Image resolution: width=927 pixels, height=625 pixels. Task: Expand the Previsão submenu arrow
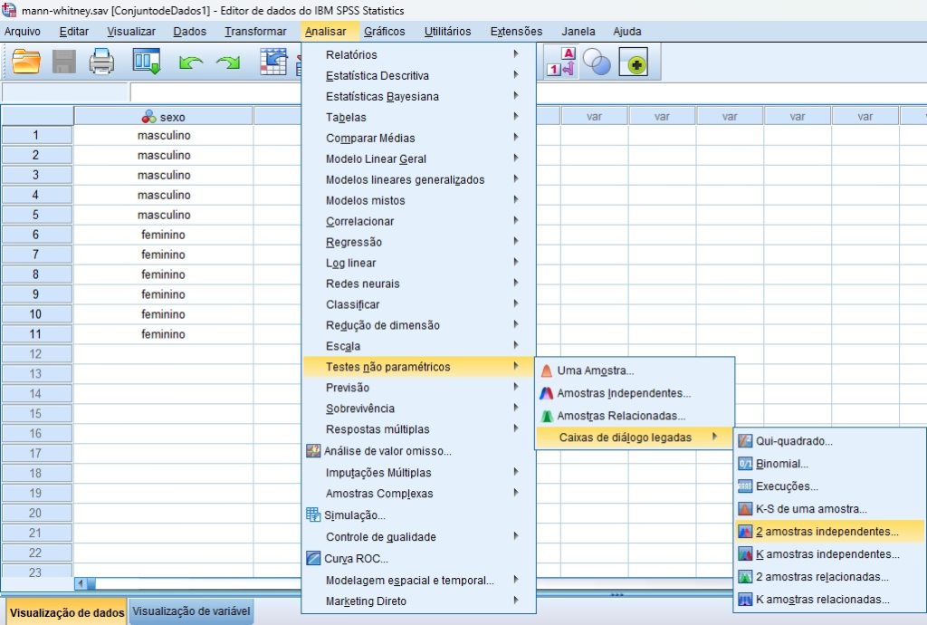[x=516, y=387]
